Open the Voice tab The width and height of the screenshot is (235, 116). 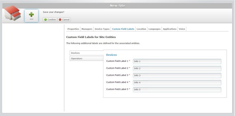182,29
